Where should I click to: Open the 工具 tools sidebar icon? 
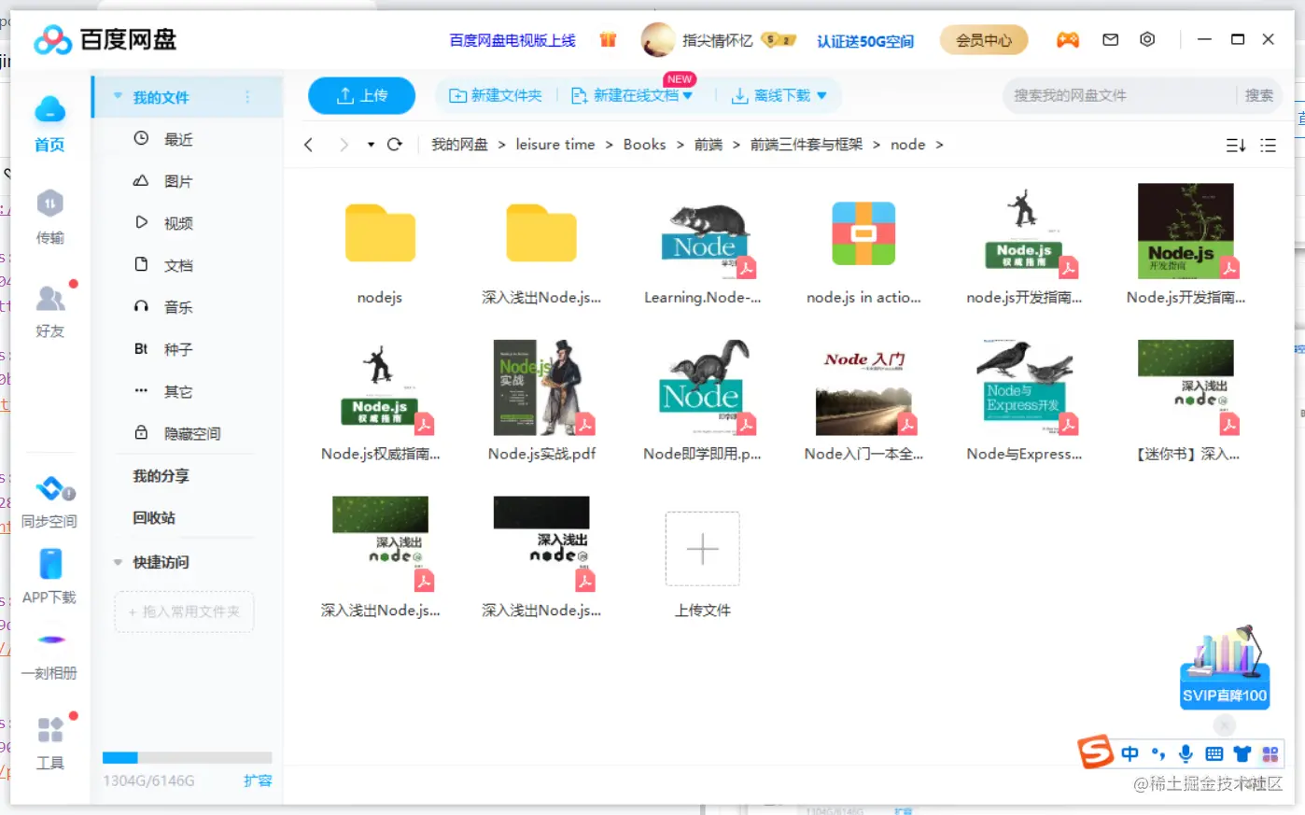[x=50, y=729]
